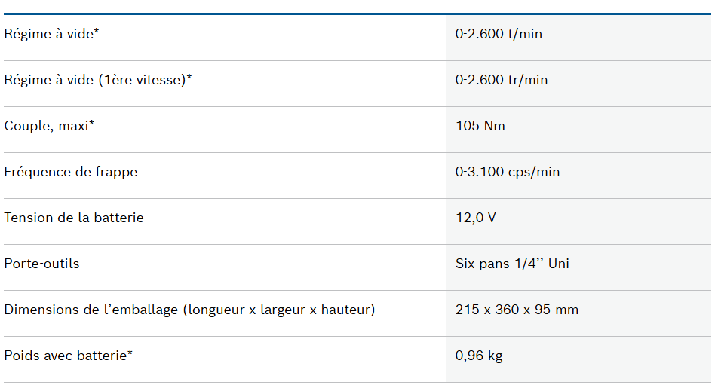718x388 pixels.
Task: Select the '12,0 V' voltage value
Action: 476,218
